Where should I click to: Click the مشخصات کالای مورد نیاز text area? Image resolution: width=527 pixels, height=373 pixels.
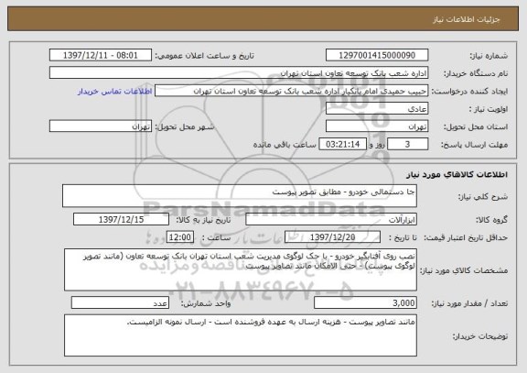pyautogui.click(x=241, y=269)
